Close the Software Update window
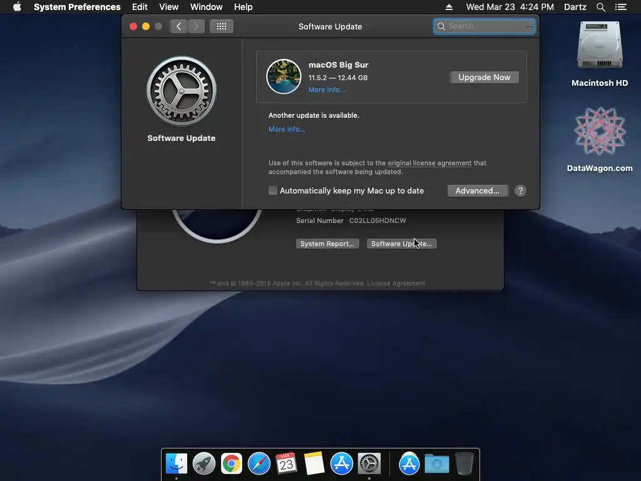This screenshot has width=641, height=481. 133,26
